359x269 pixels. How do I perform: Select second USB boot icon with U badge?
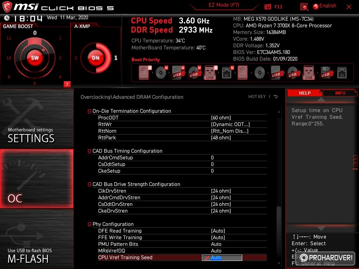pos(194,73)
